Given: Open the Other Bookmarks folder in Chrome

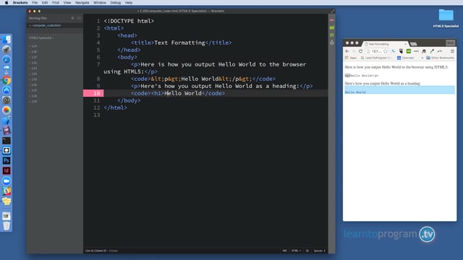Looking at the screenshot, I should (x=440, y=58).
